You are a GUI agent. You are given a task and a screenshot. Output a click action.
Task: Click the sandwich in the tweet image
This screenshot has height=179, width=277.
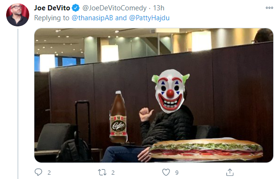pyautogui.click(x=206, y=149)
